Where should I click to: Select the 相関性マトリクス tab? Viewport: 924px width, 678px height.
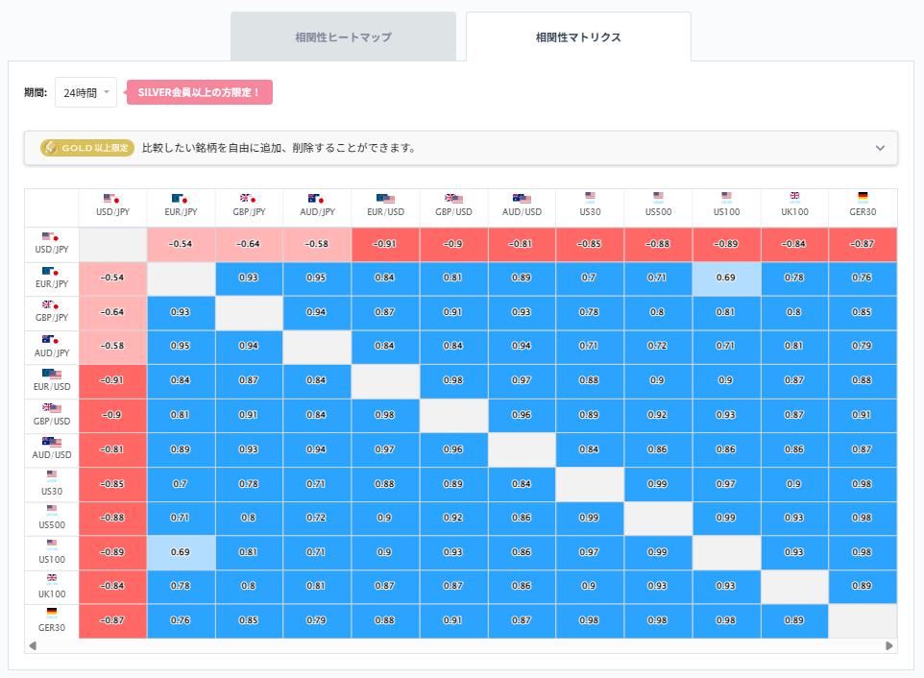[x=577, y=36]
